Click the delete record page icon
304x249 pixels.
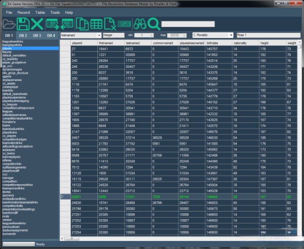(110, 24)
